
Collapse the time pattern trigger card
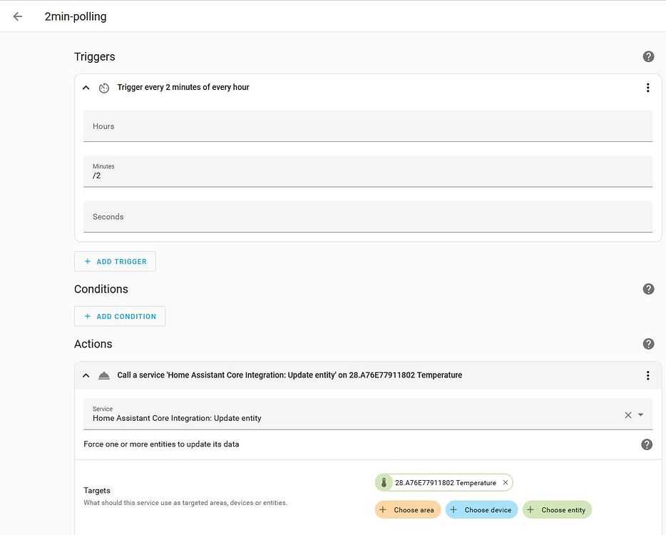click(x=86, y=87)
